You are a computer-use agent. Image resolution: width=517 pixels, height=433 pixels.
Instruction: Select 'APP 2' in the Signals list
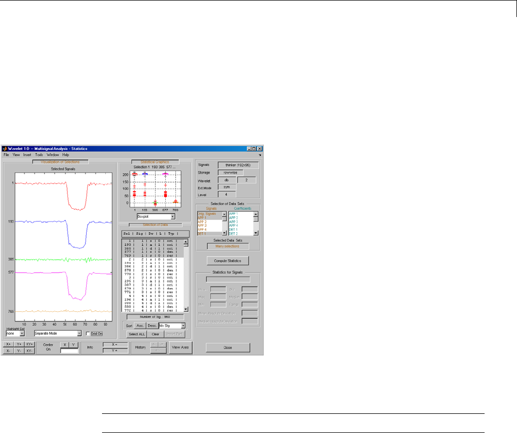click(210, 222)
